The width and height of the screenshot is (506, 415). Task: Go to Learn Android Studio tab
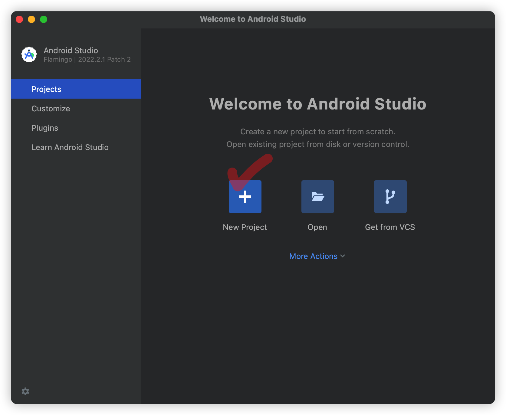[76, 147]
